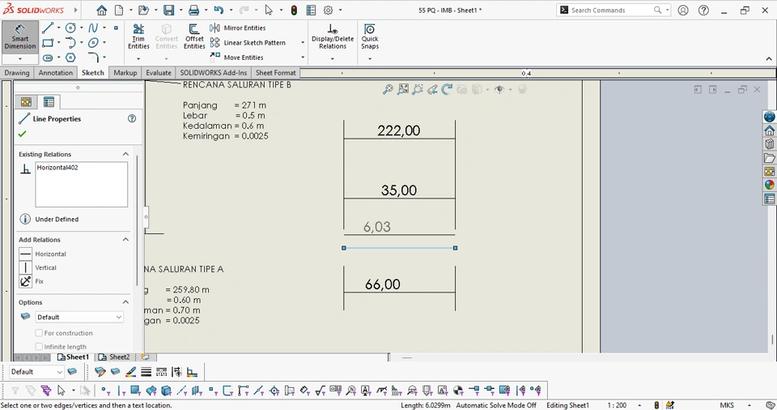Screen dimensions: 777x410
Task: Click the Save icon
Action: tap(168, 10)
